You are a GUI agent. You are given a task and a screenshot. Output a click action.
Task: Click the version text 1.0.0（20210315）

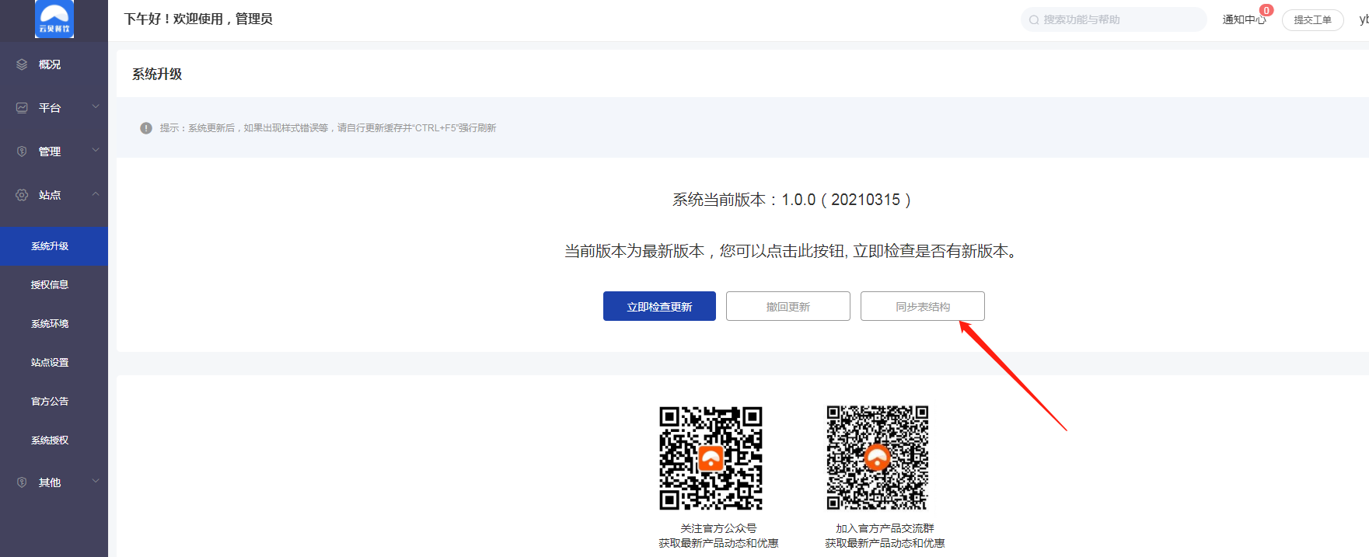pos(846,200)
